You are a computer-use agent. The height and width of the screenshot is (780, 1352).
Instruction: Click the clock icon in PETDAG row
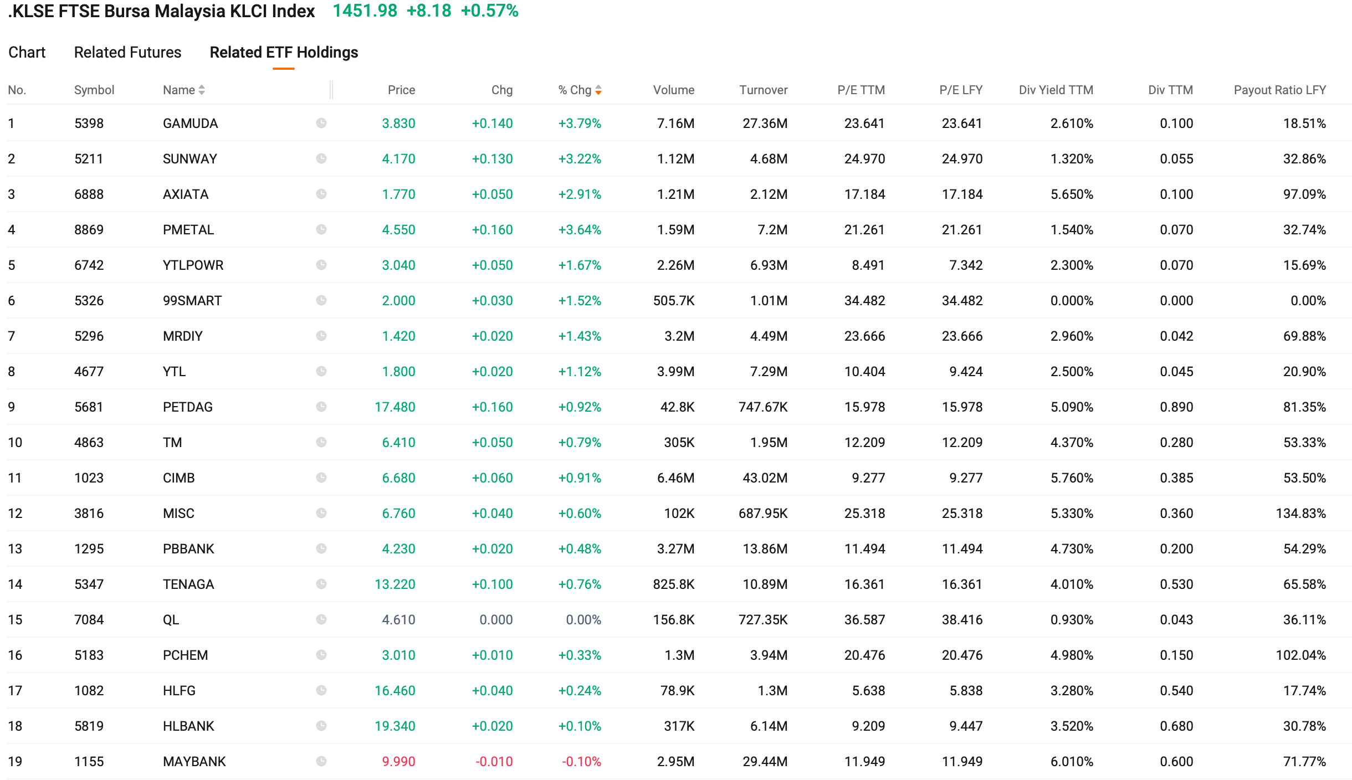(321, 407)
